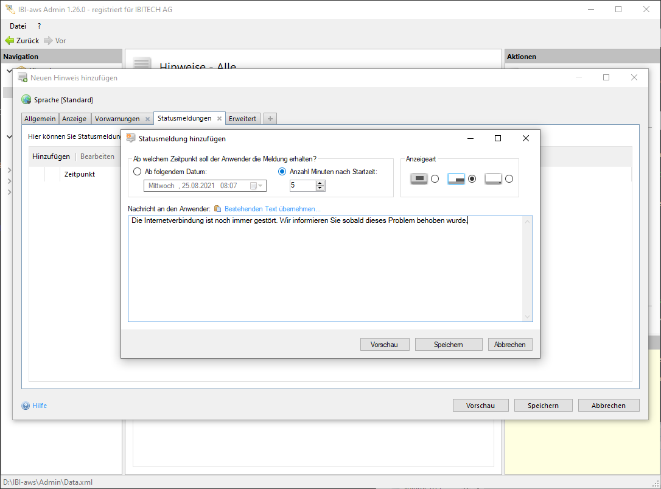This screenshot has height=489, width=661.
Task: Select 'Anzahl Minuten nach Startzeit' radio option
Action: 282,172
